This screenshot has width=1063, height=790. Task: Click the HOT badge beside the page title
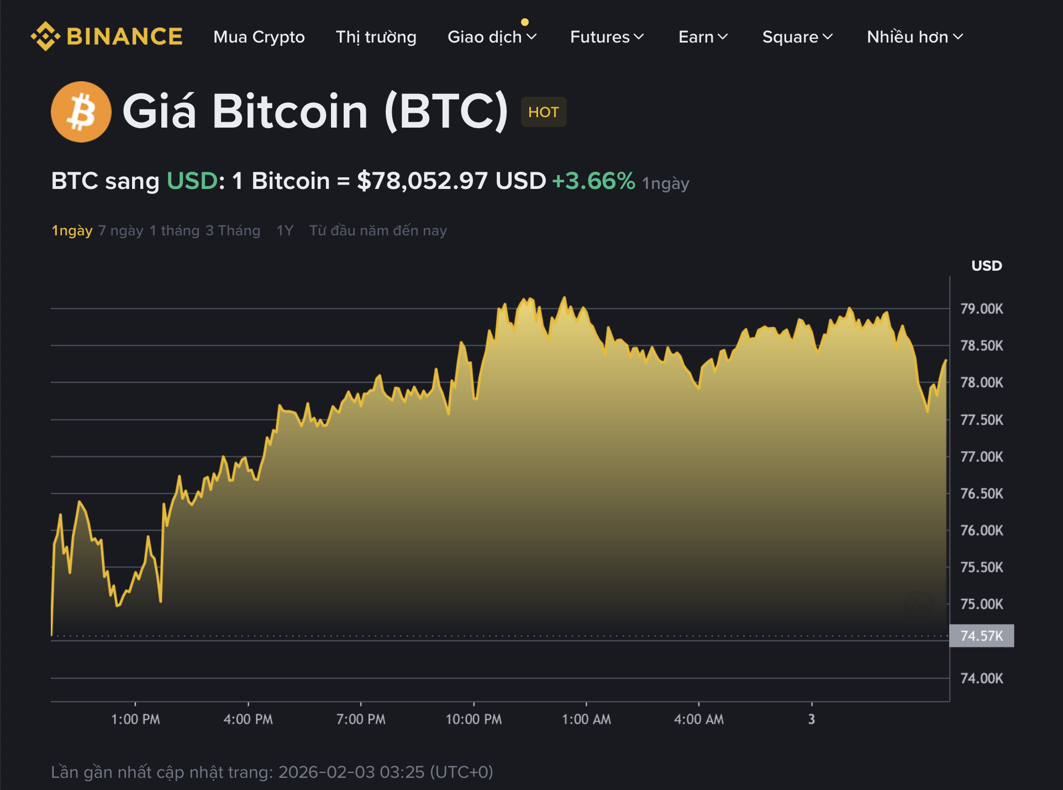[543, 111]
